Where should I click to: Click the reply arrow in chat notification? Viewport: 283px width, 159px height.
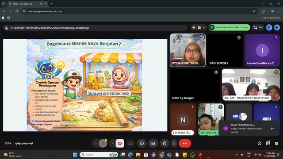pos(272,129)
